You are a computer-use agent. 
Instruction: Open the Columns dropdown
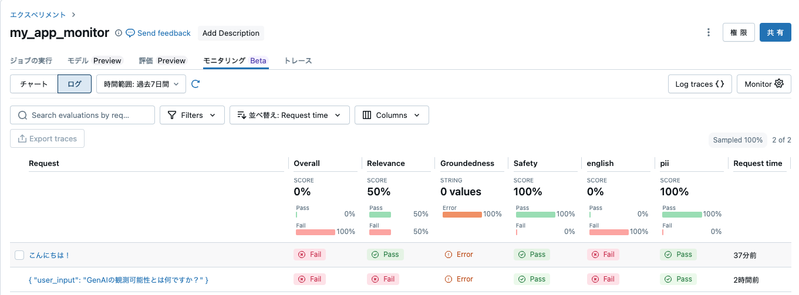pyautogui.click(x=391, y=115)
